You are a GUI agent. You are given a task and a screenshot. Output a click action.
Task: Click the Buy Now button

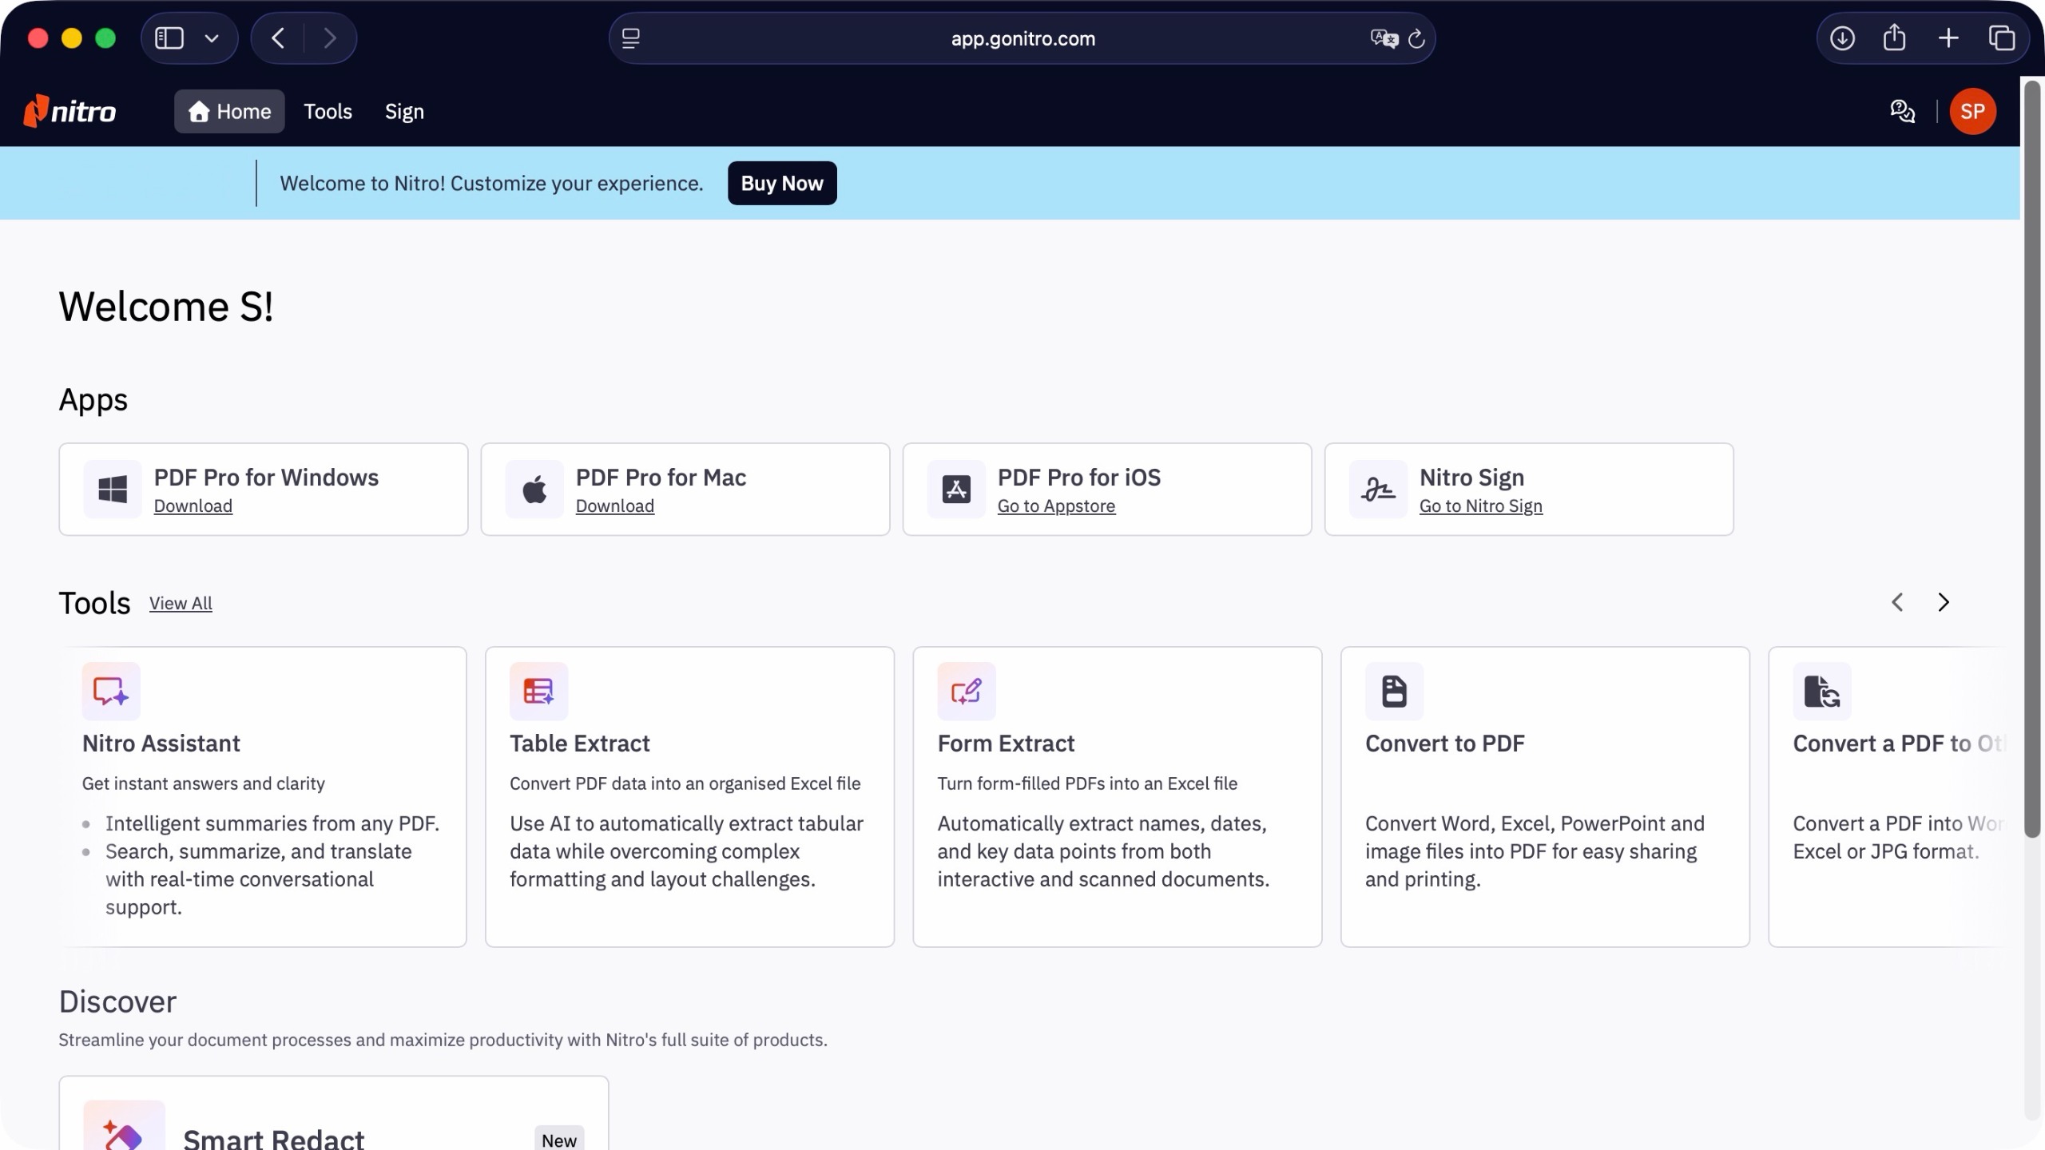[x=782, y=183]
